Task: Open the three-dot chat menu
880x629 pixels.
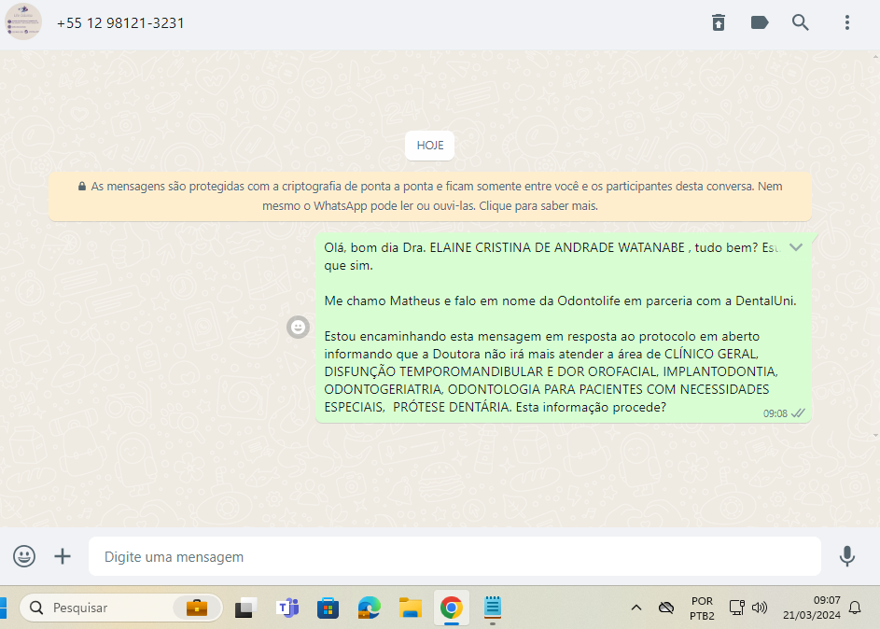Action: [x=847, y=22]
